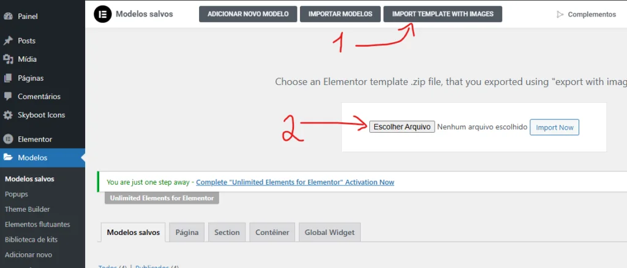Screen dimensions: 627x268
Task: Click Import Template With Images button
Action: click(x=443, y=14)
